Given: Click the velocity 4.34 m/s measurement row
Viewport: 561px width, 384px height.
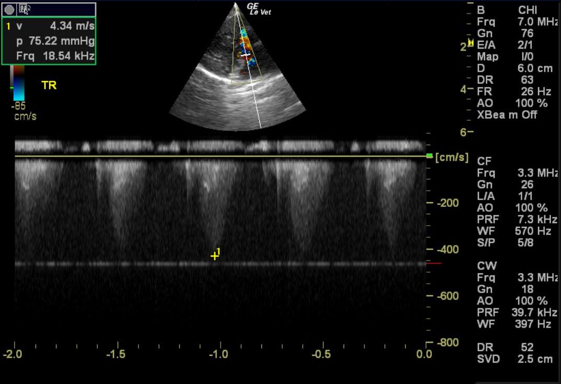Looking at the screenshot, I should (x=50, y=26).
